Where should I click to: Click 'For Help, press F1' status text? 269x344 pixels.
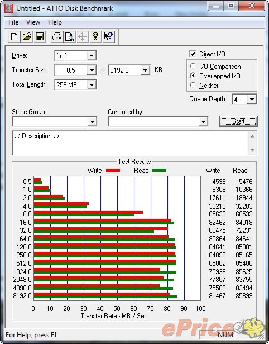point(31,335)
